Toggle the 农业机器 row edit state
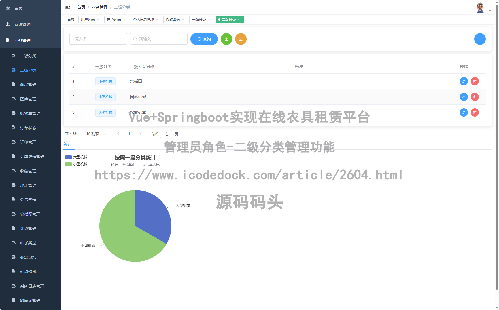 [464, 112]
